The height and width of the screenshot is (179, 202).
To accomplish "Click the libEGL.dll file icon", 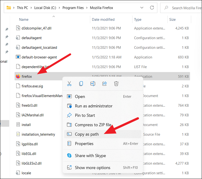I will click(18, 154).
